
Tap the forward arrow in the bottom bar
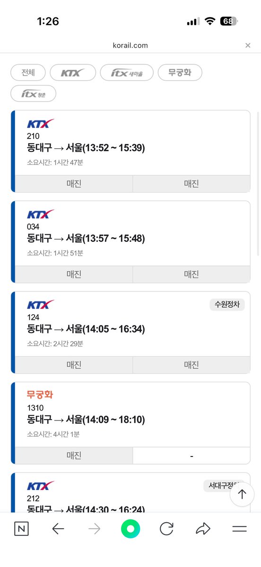pos(94,529)
